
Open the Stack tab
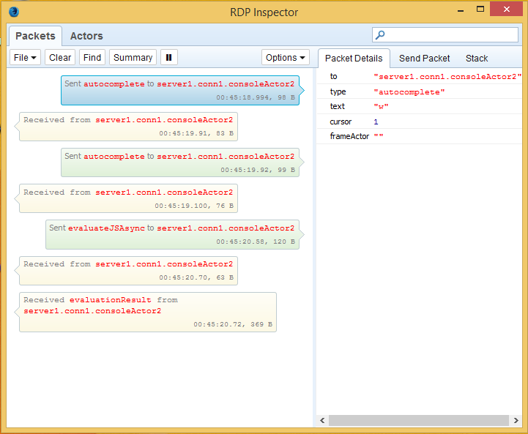tap(477, 59)
